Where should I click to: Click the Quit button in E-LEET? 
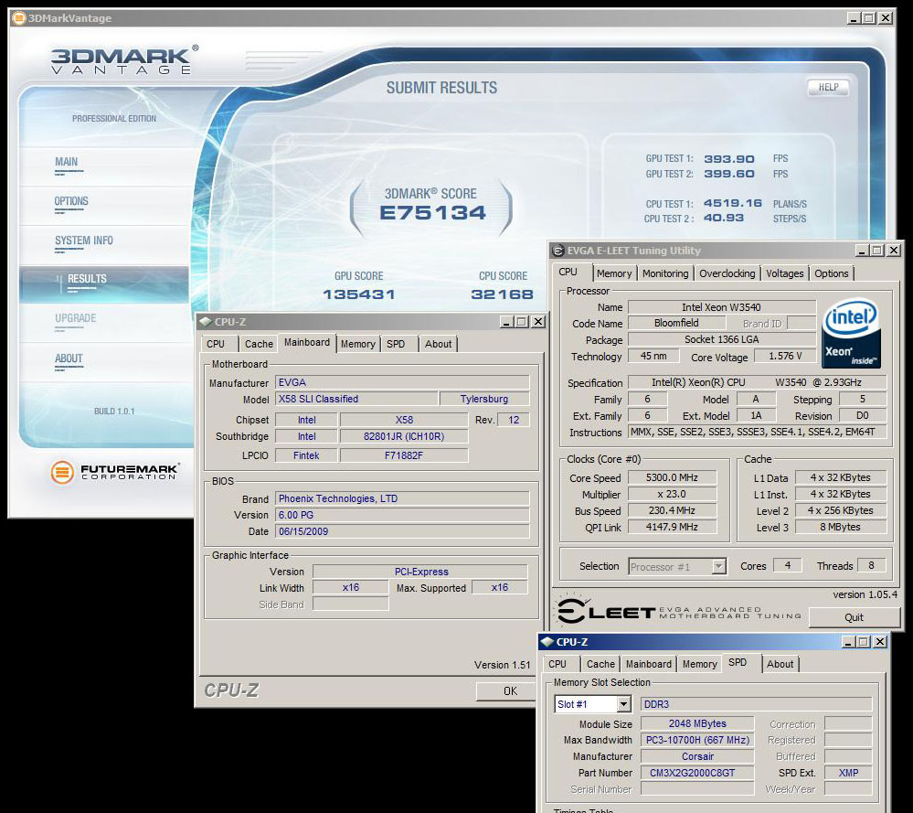(x=854, y=617)
